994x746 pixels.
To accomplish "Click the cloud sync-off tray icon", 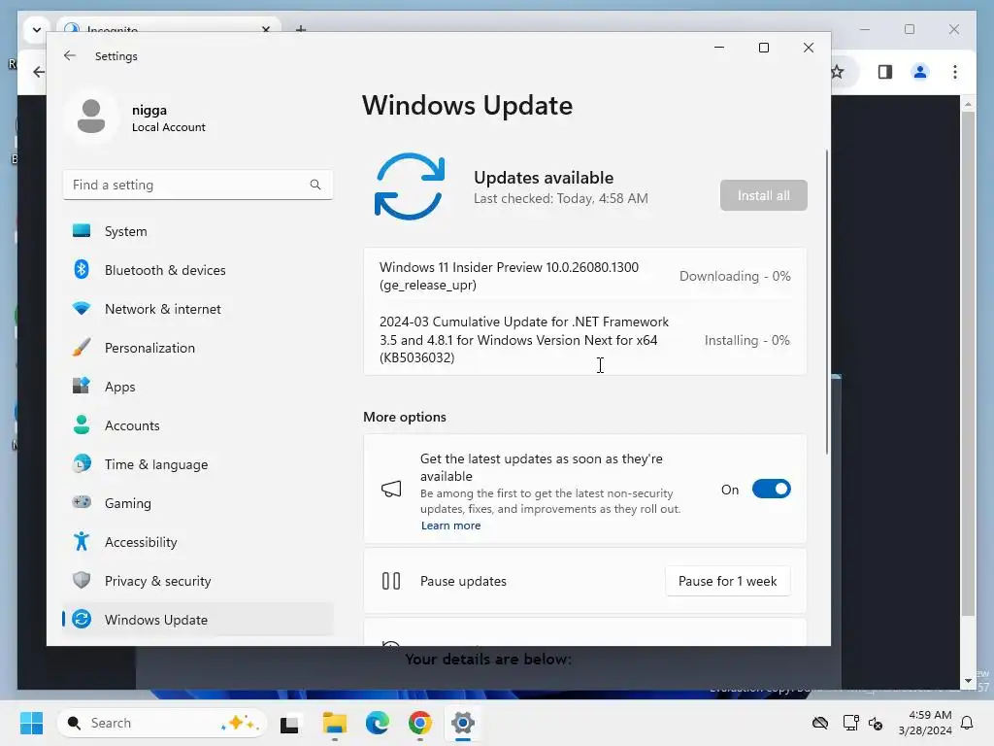I will (820, 723).
